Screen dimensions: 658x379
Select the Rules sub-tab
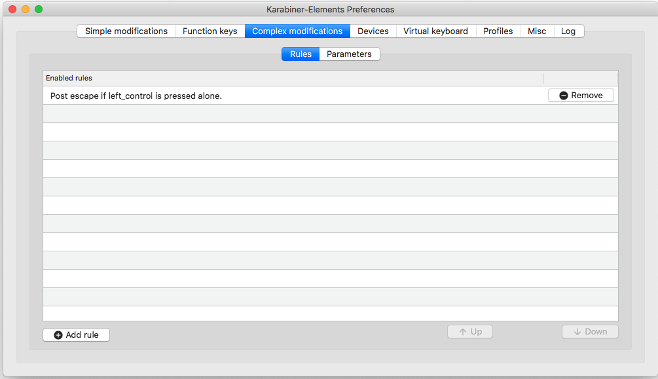(x=301, y=54)
